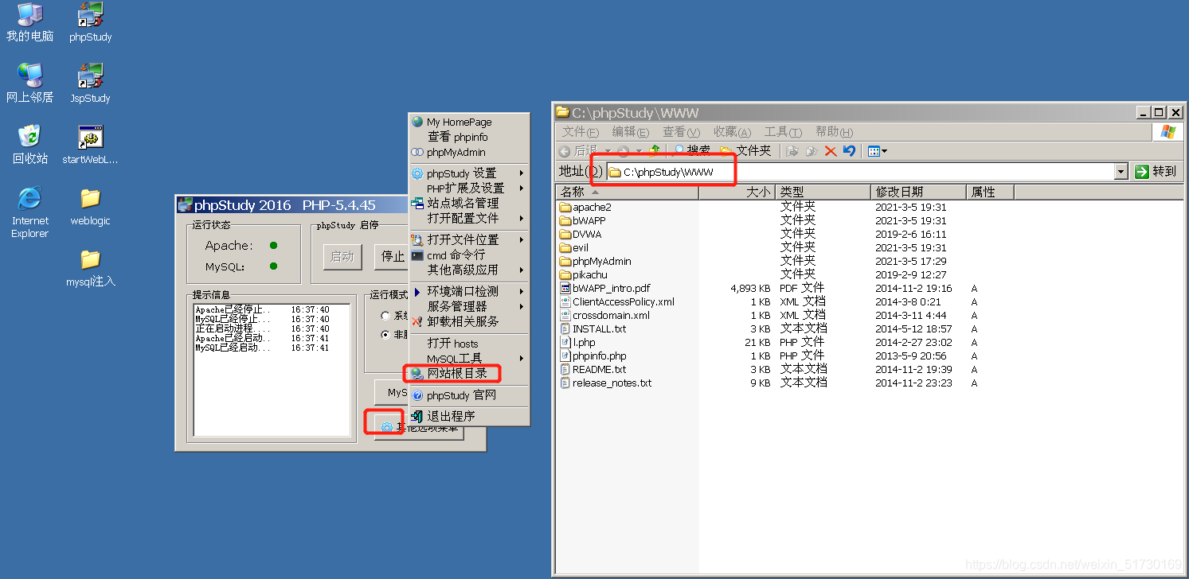Open the 文件(F) menu in Explorer
Image resolution: width=1189 pixels, height=579 pixels.
tap(580, 132)
